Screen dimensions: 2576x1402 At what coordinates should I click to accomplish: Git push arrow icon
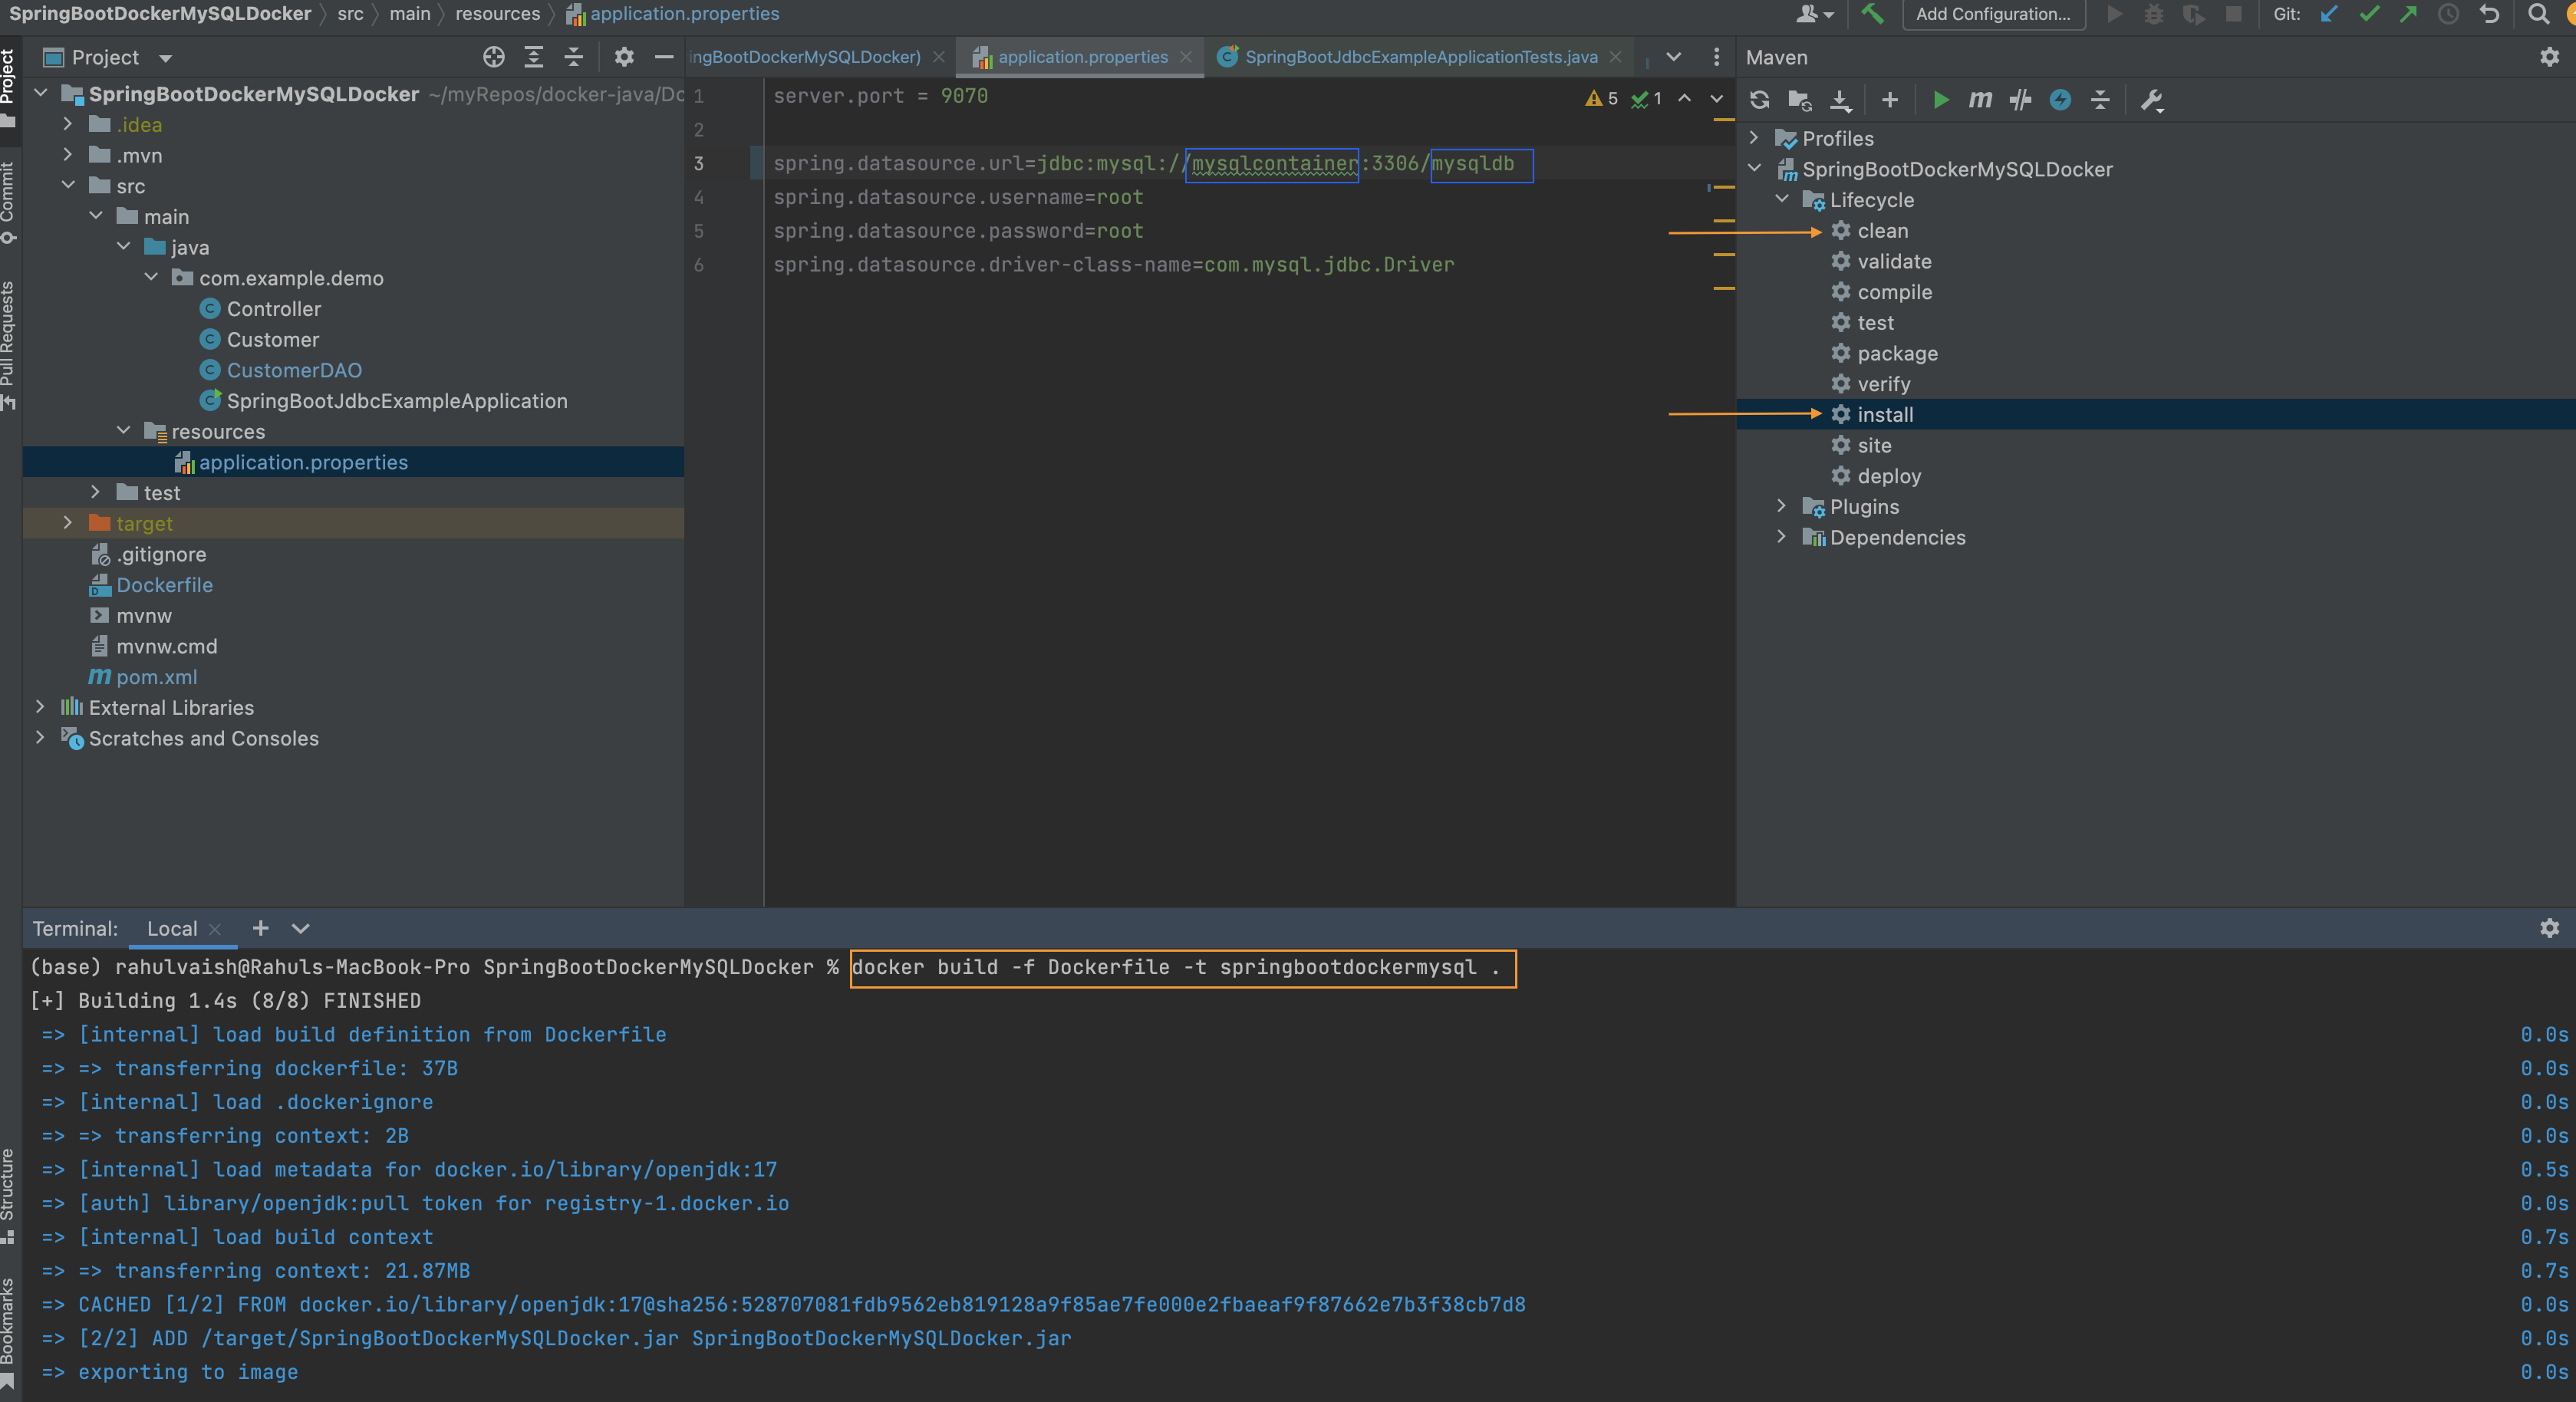[2408, 14]
